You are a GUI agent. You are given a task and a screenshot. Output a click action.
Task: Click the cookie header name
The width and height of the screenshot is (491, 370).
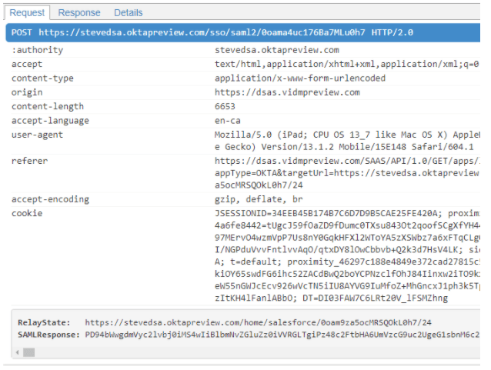coord(27,213)
